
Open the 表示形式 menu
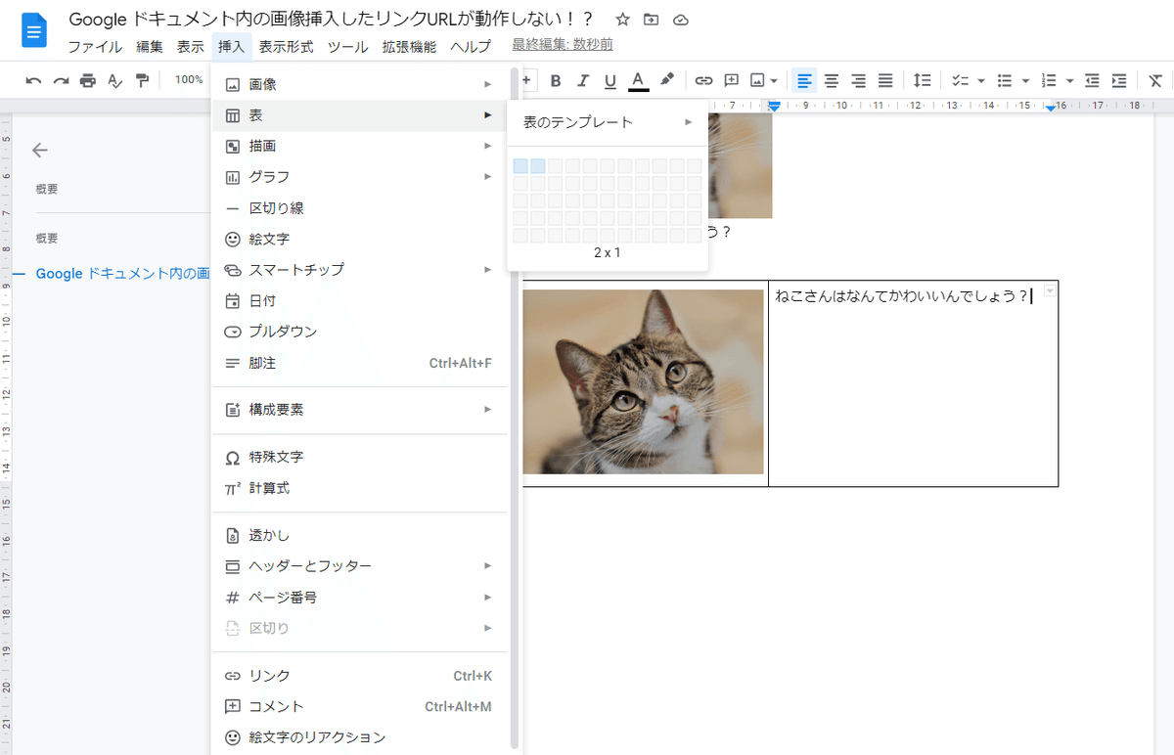tap(288, 46)
